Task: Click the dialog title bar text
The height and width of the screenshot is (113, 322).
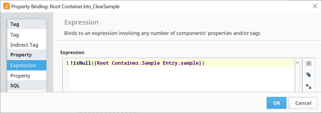Action: point(65,6)
